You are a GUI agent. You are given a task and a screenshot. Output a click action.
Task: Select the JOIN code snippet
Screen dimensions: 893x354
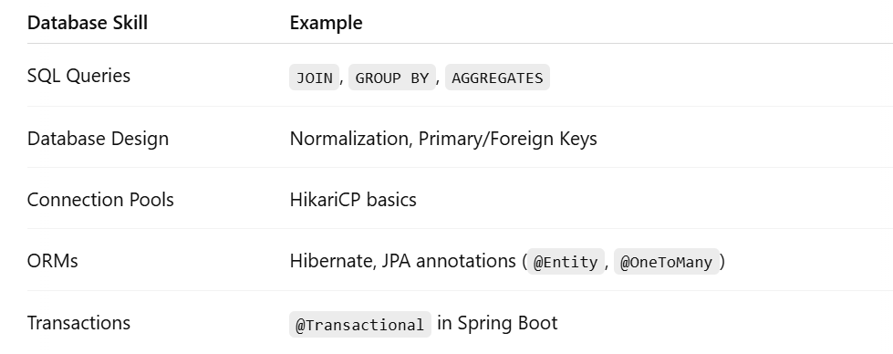click(x=315, y=78)
